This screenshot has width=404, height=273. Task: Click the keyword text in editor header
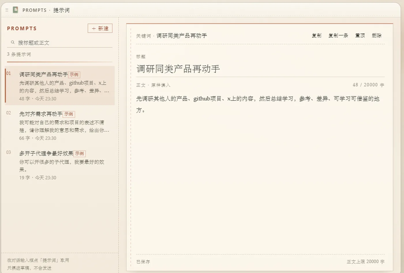[x=182, y=36]
